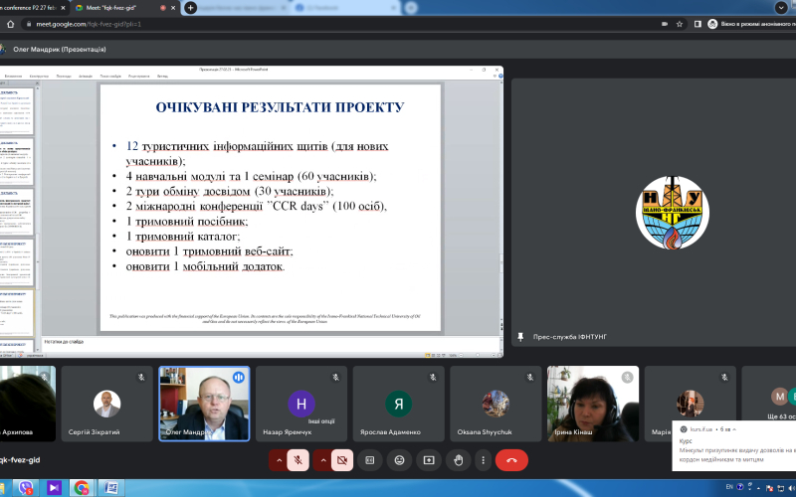Screen dimensions: 796x497
Task: Click the camera indicator in address bar
Action: (665, 24)
